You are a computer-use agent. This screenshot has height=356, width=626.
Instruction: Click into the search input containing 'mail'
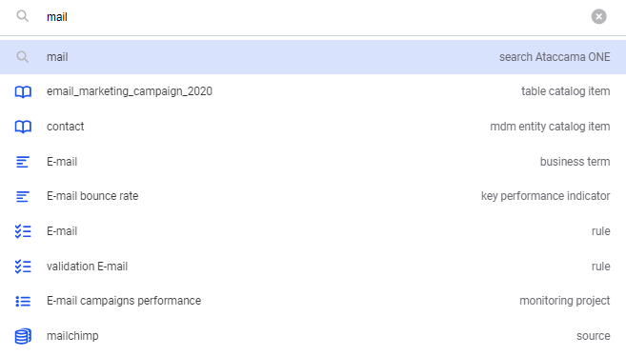[315, 17]
